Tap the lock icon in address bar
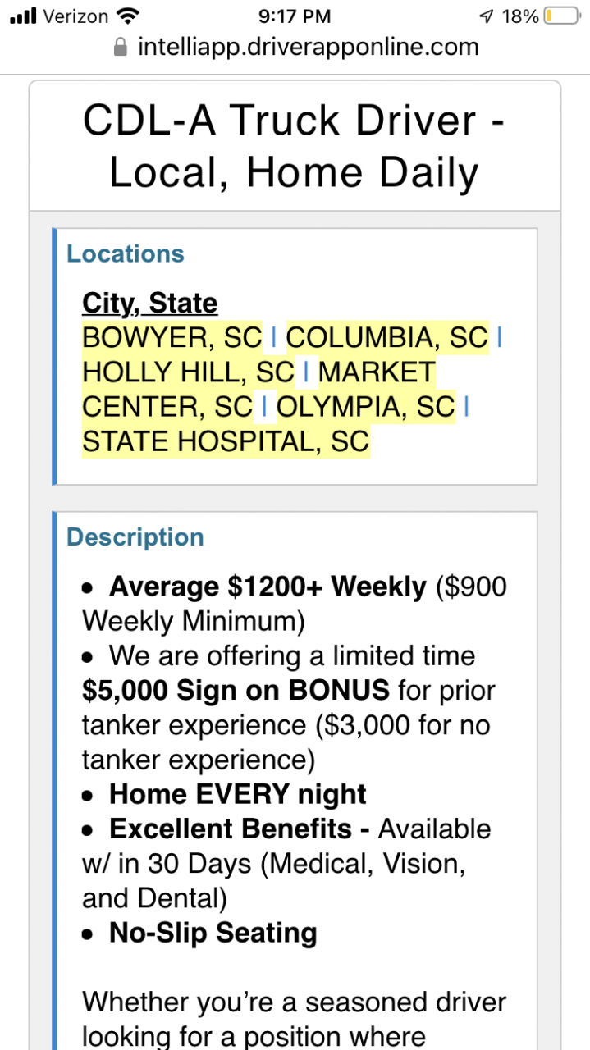 (x=121, y=47)
